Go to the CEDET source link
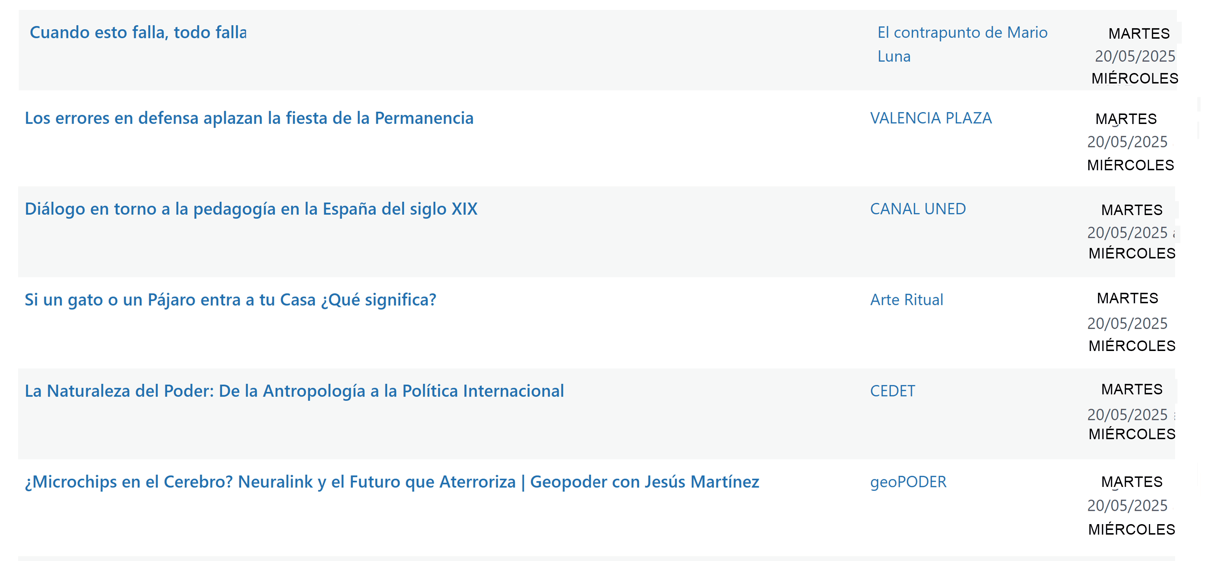This screenshot has height=561, width=1208. [x=892, y=391]
